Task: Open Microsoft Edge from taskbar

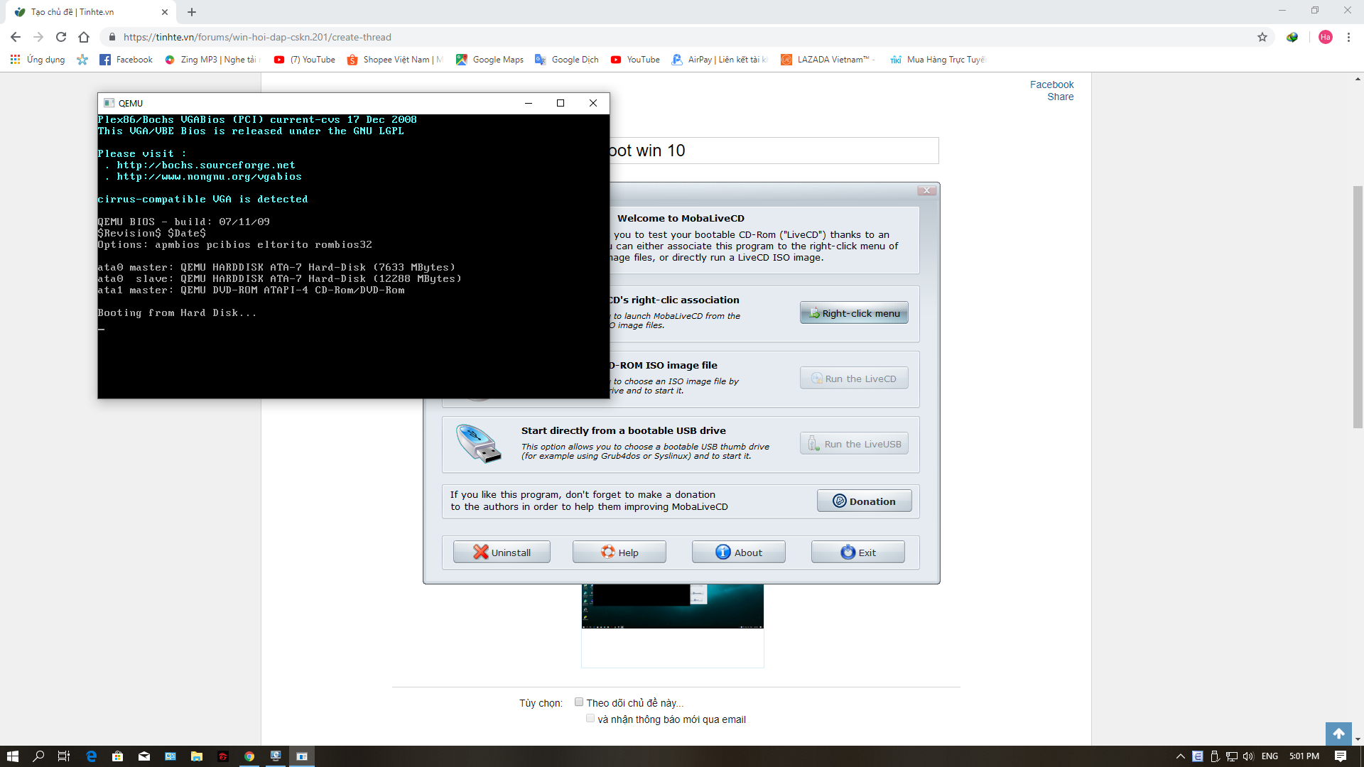Action: (x=91, y=756)
